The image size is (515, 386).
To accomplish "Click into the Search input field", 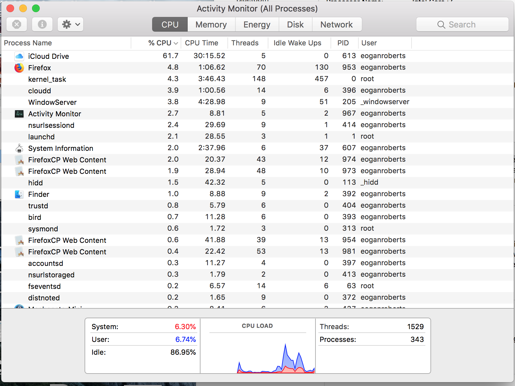I will (x=462, y=25).
